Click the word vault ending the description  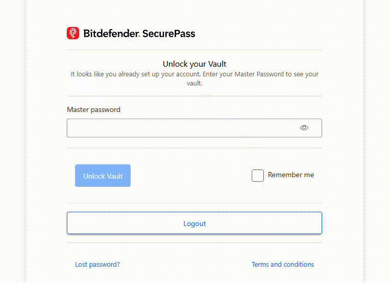point(194,83)
